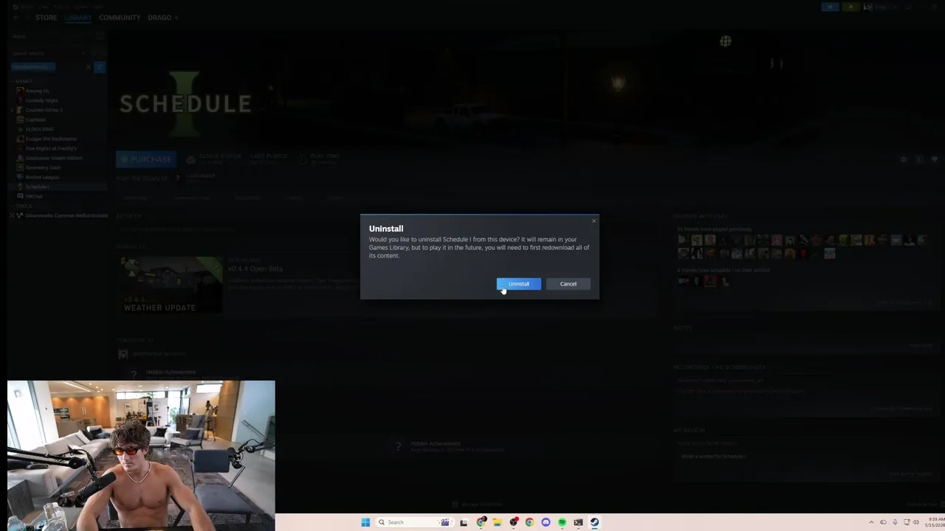The image size is (945, 531).
Task: Select Five Nights at Freddy's in library
Action: pyautogui.click(x=50, y=148)
